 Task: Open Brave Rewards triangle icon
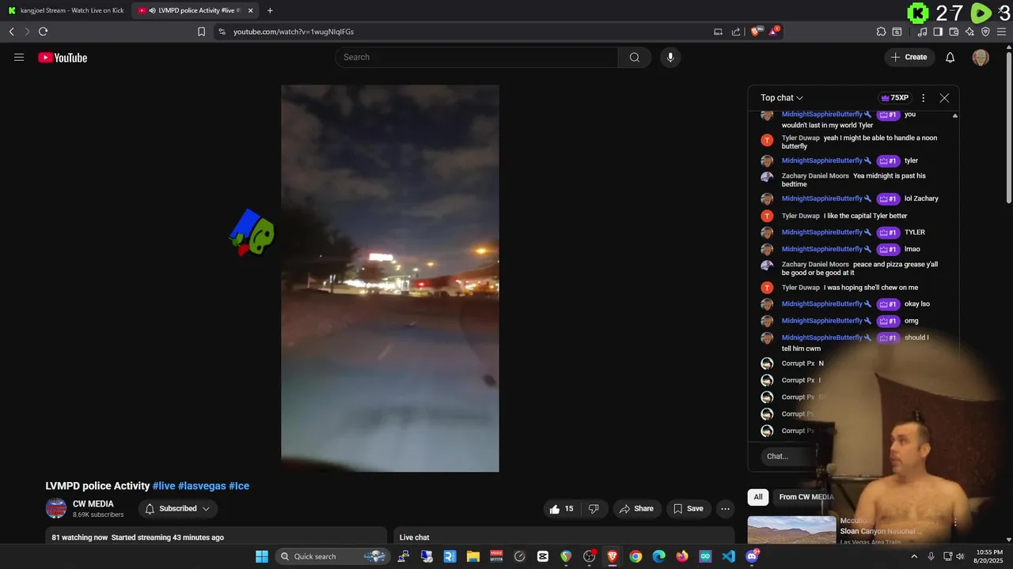coord(774,32)
